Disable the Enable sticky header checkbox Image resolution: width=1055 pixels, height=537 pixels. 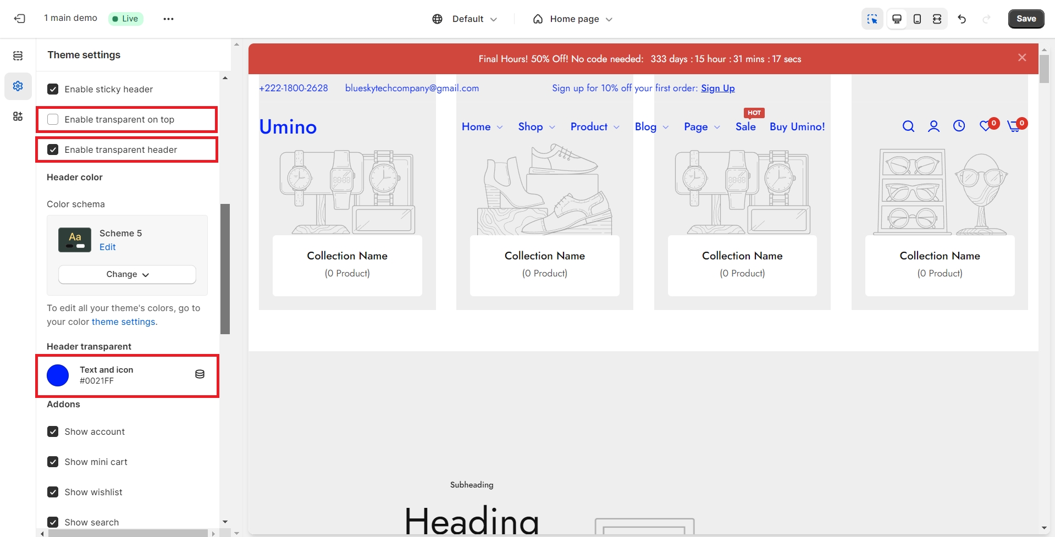coord(53,89)
